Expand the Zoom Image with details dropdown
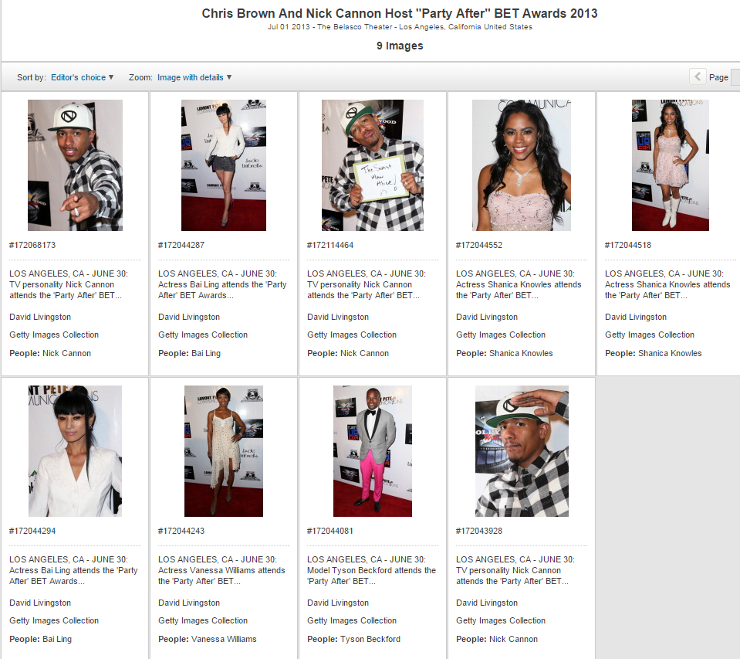 pos(194,77)
